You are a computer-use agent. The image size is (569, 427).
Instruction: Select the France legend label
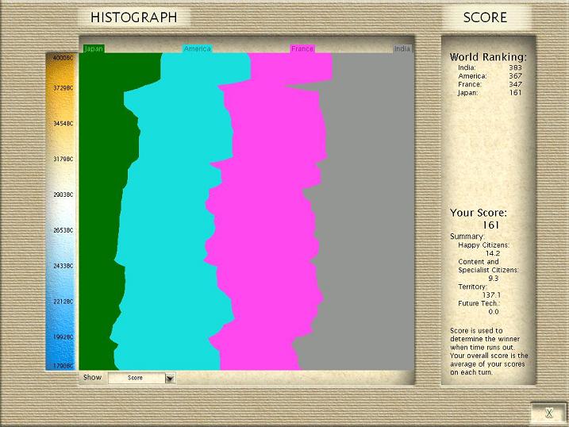pyautogui.click(x=302, y=48)
